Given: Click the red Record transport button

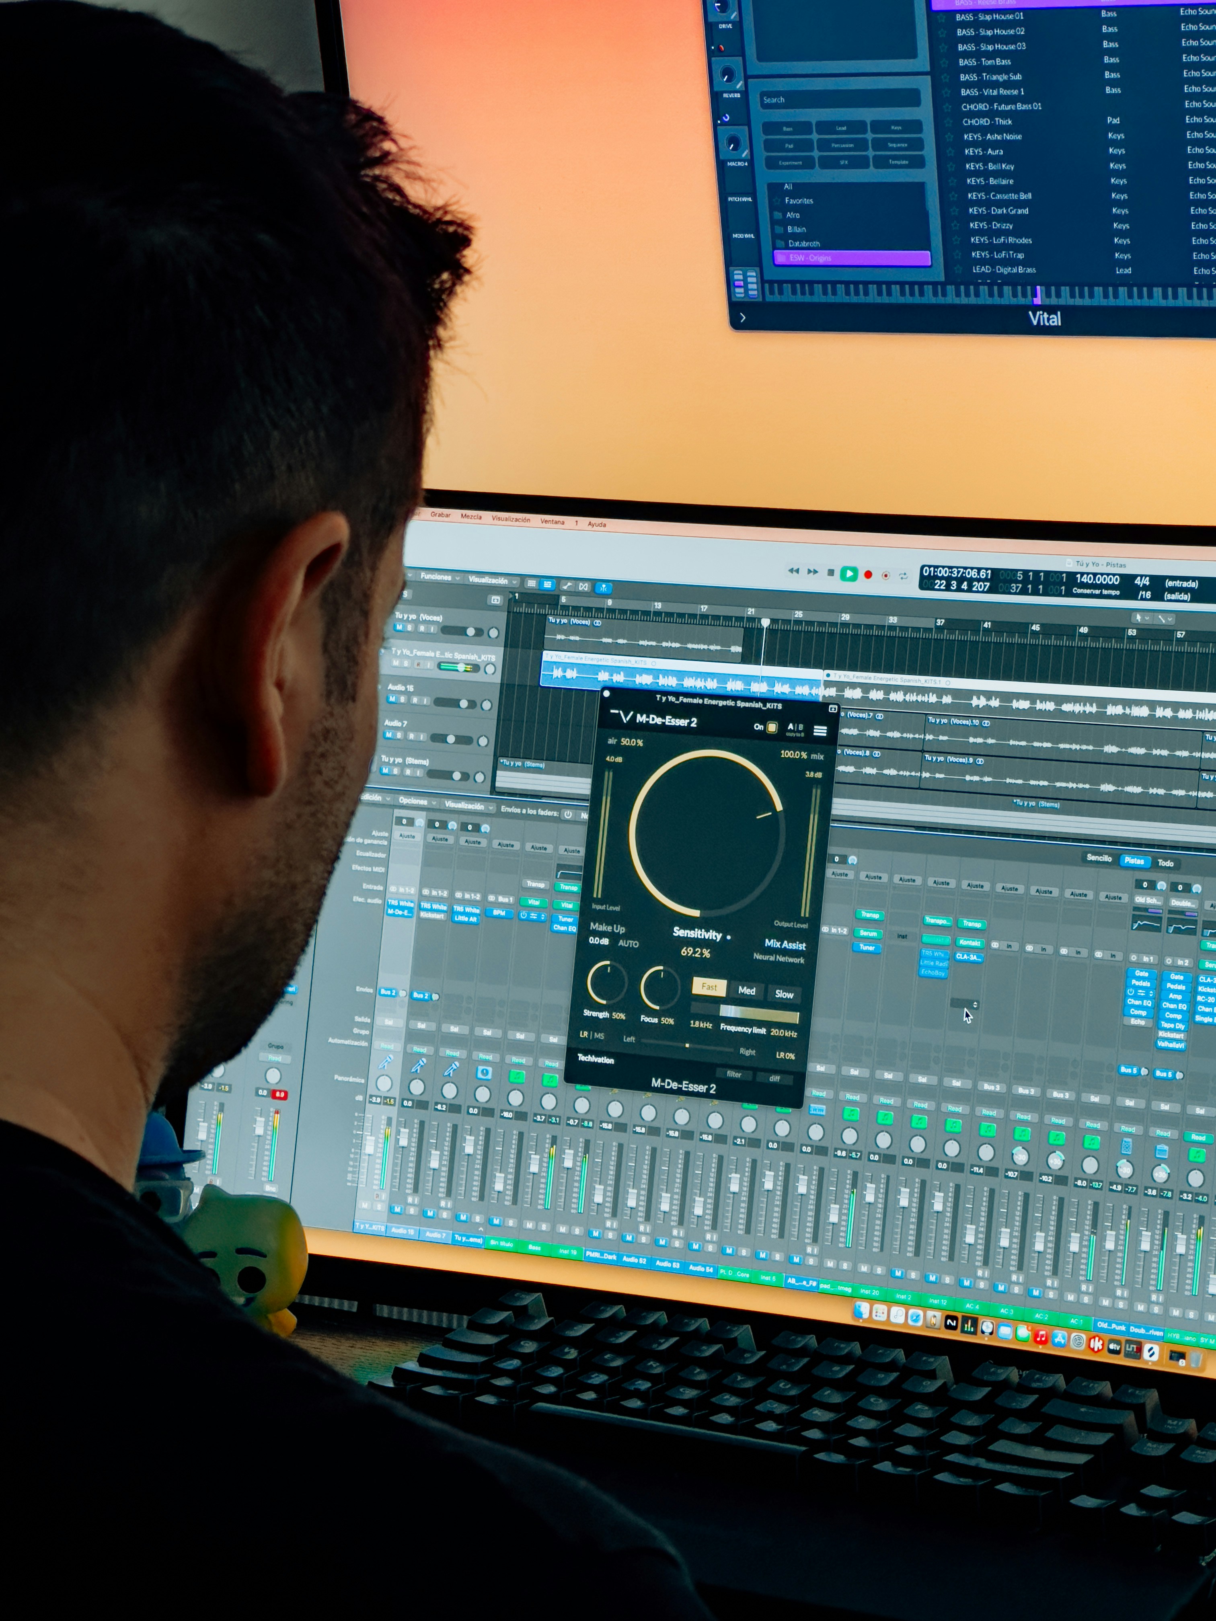Looking at the screenshot, I should (x=868, y=575).
